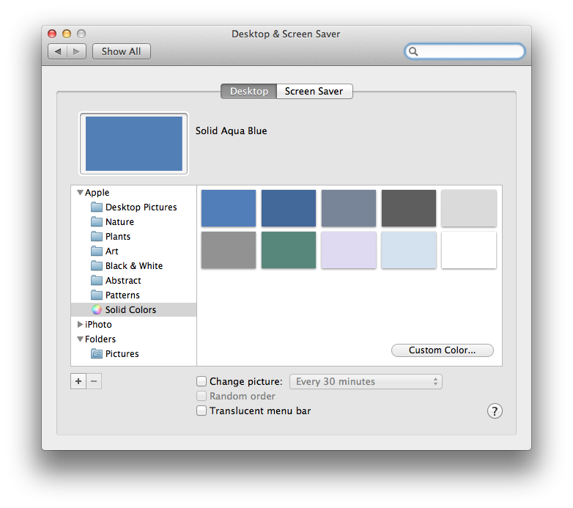The image size is (573, 508).
Task: Select the light gray swatch in top row
Action: point(469,208)
